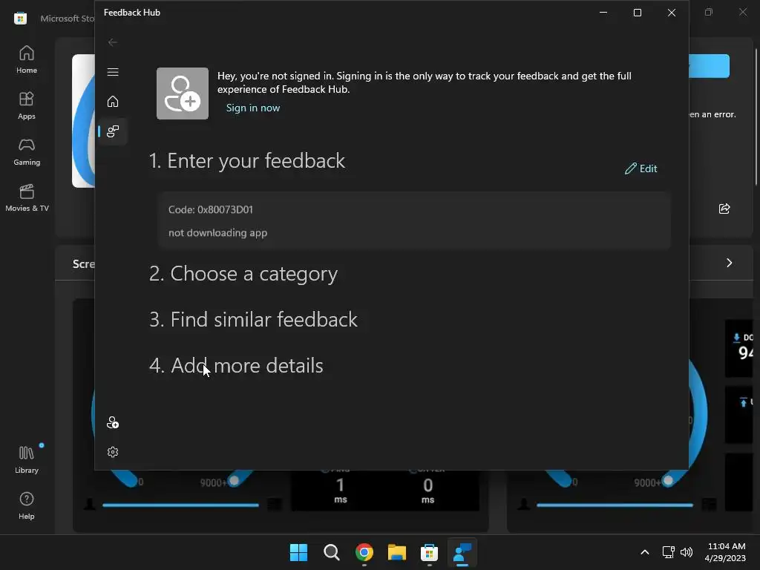Image resolution: width=760 pixels, height=570 pixels.
Task: Open the Feedback section in Feedback Hub sidebar
Action: (x=113, y=131)
